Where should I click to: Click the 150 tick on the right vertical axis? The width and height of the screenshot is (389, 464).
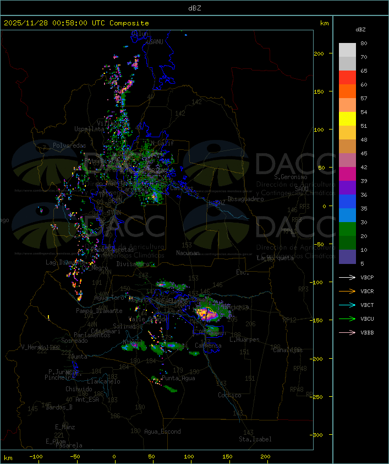319,91
